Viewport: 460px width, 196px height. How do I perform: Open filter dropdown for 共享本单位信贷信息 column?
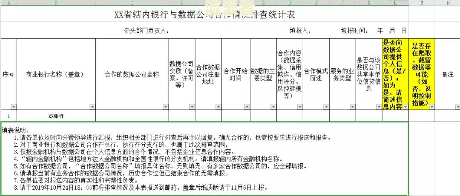[x=379, y=107]
